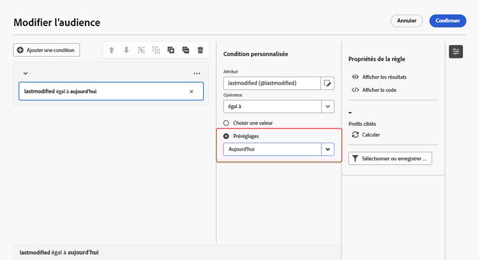This screenshot has height=260, width=479.
Task: Open the condition's three-dots more menu
Action: pyautogui.click(x=197, y=73)
